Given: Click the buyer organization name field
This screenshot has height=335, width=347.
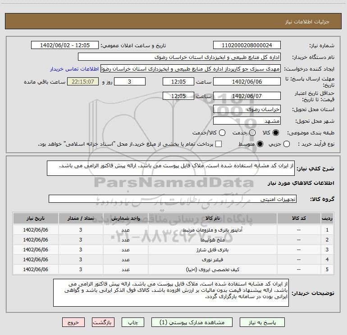Looking at the screenshot, I should (x=179, y=57).
